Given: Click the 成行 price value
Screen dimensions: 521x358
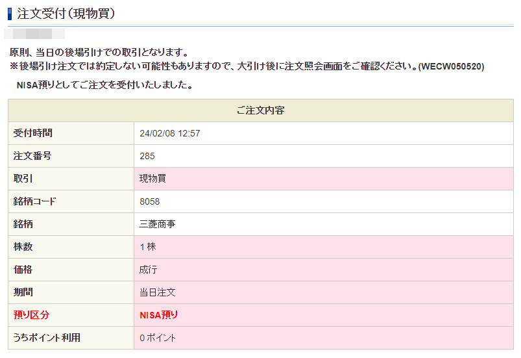Looking at the screenshot, I should (x=148, y=270).
